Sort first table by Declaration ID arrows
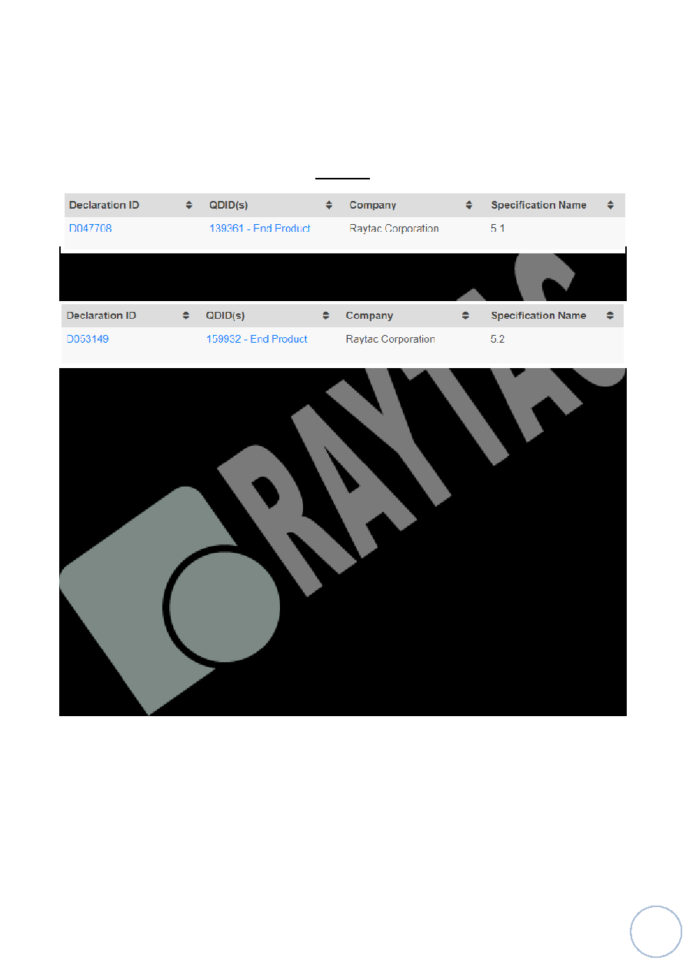The image size is (686, 971). 189,206
